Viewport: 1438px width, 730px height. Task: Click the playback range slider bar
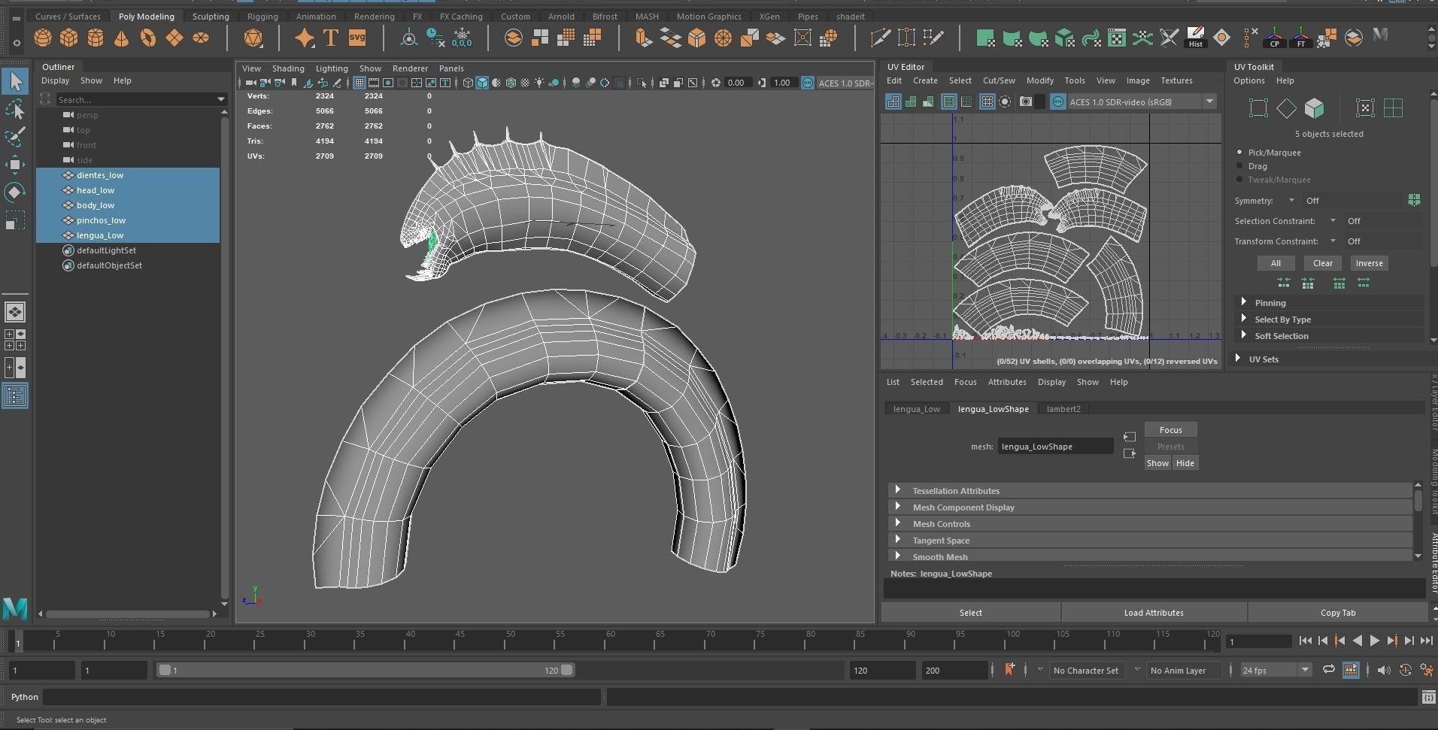click(x=365, y=670)
